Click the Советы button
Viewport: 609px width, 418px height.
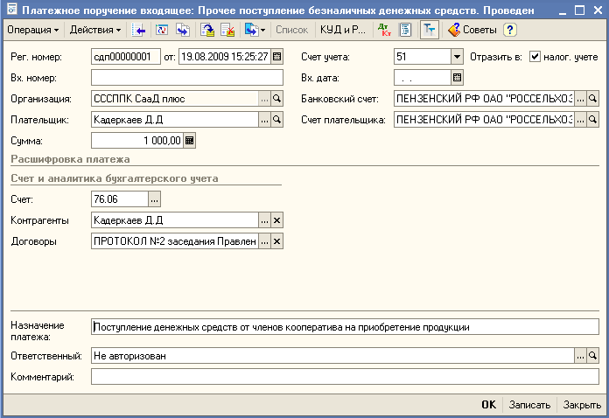472,30
